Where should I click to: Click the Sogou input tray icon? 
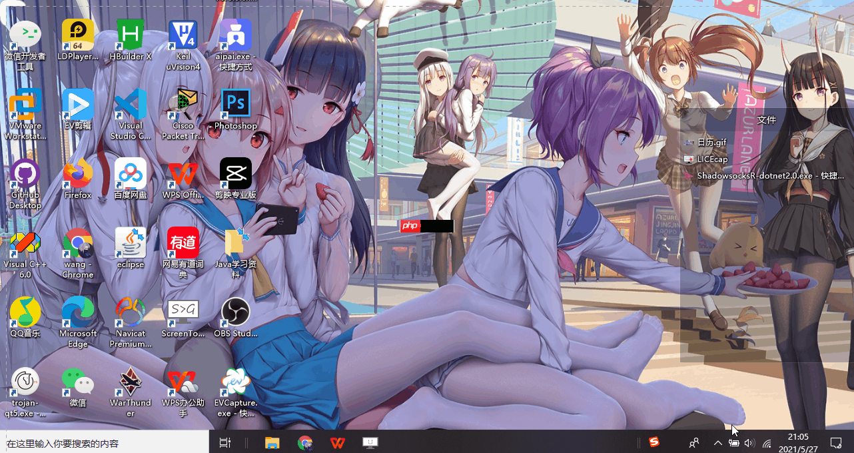click(x=653, y=442)
